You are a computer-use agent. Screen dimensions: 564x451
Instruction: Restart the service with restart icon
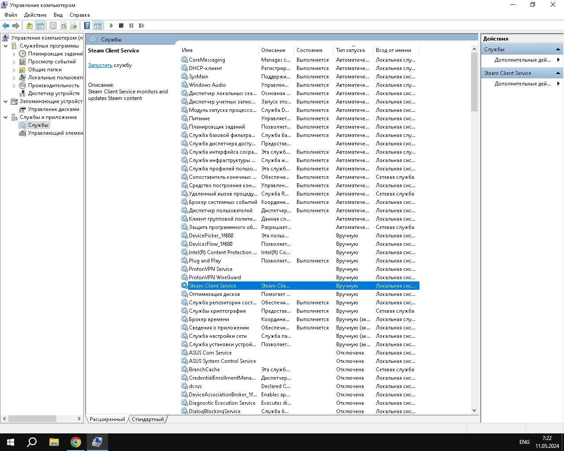tap(141, 26)
